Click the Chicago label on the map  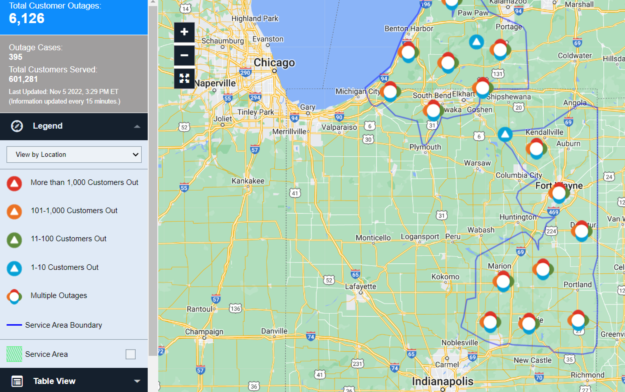(x=274, y=63)
